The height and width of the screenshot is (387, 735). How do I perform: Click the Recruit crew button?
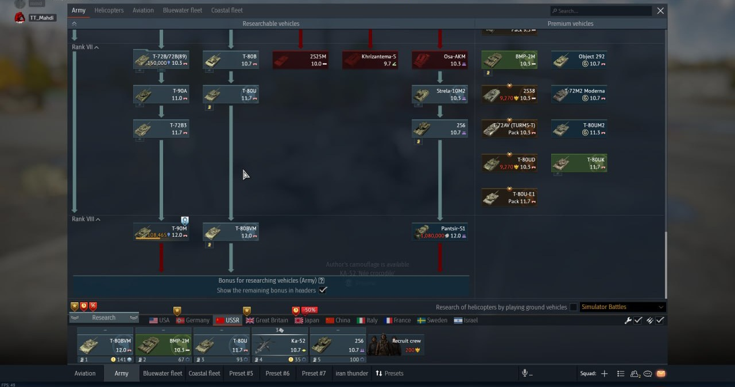[x=396, y=345]
